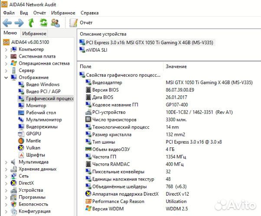The height and width of the screenshot is (216, 261).
Task: Click the Устройства devices icon
Action: click(13, 190)
